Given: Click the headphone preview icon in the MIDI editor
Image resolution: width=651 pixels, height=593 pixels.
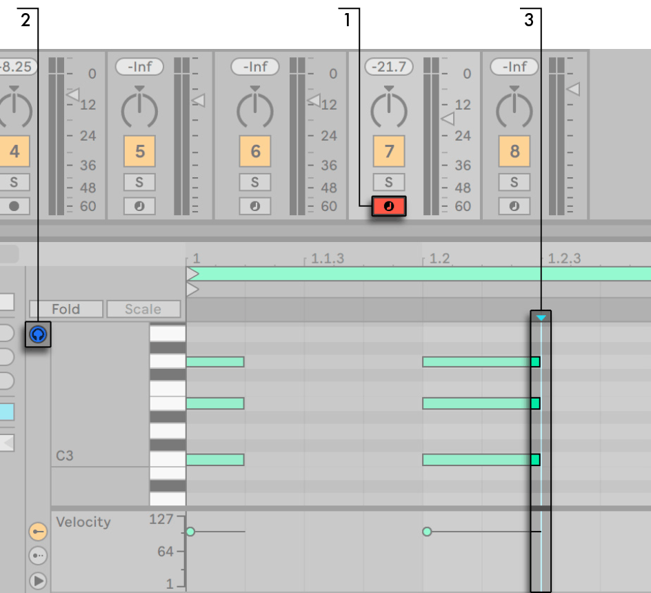Looking at the screenshot, I should coord(38,334).
